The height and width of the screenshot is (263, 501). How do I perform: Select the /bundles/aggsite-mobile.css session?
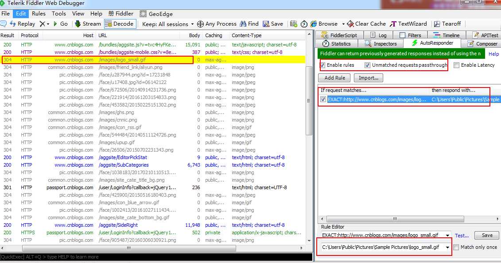(153, 52)
